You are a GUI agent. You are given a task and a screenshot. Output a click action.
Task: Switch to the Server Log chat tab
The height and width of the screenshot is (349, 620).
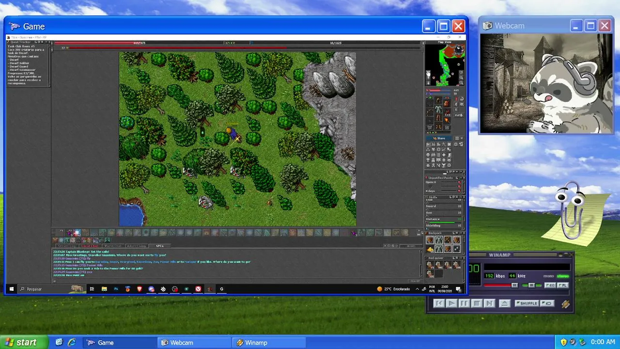coord(67,246)
